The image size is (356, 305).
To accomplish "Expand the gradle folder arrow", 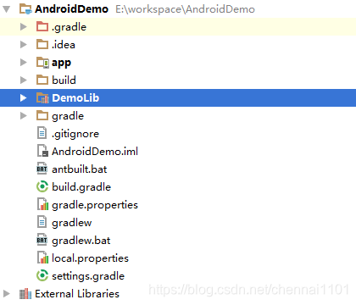I will point(24,116).
